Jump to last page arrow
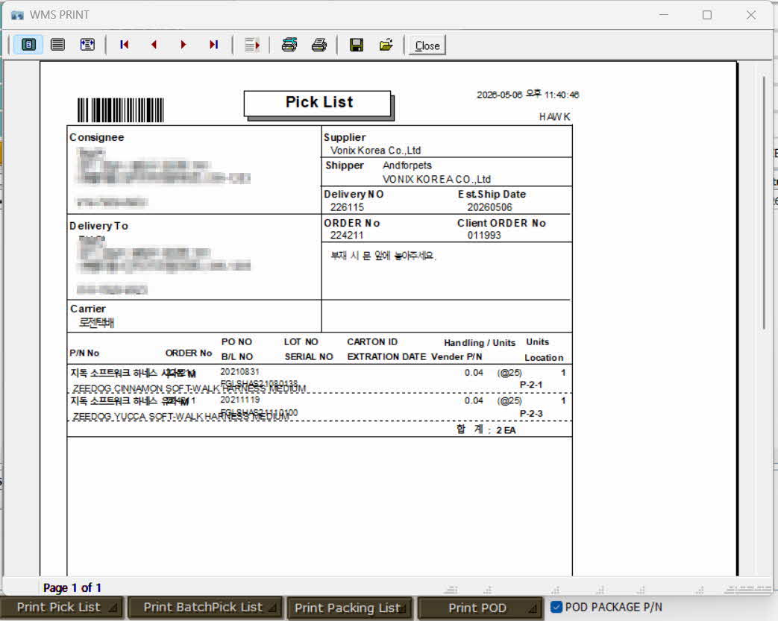Image resolution: width=778 pixels, height=621 pixels. tap(214, 45)
